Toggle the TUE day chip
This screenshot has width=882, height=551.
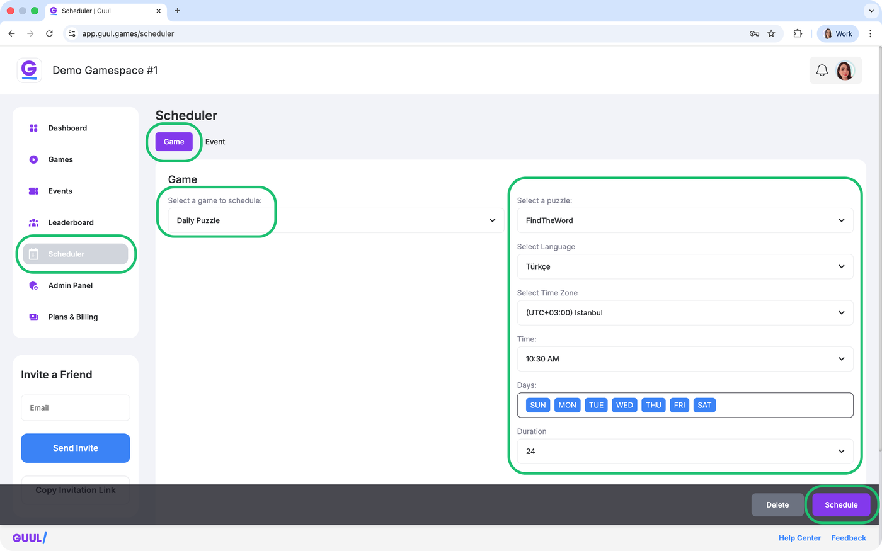pyautogui.click(x=596, y=405)
